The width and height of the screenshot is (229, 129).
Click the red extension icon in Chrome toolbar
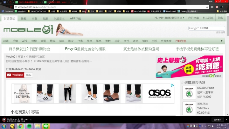point(217,7)
